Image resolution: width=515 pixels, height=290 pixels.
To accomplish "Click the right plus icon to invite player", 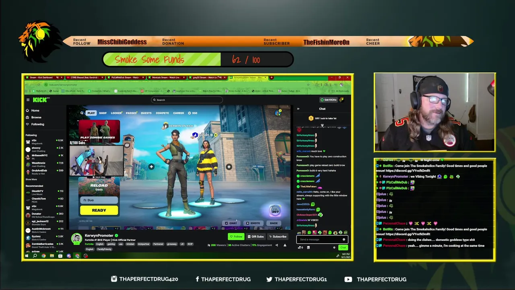I will coord(229,167).
